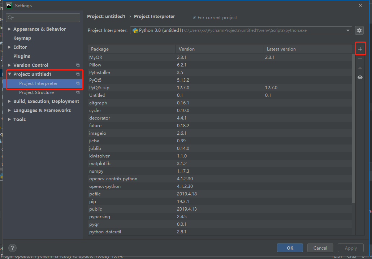Select the pyqr package row
The image size is (372, 259).
click(x=220, y=224)
